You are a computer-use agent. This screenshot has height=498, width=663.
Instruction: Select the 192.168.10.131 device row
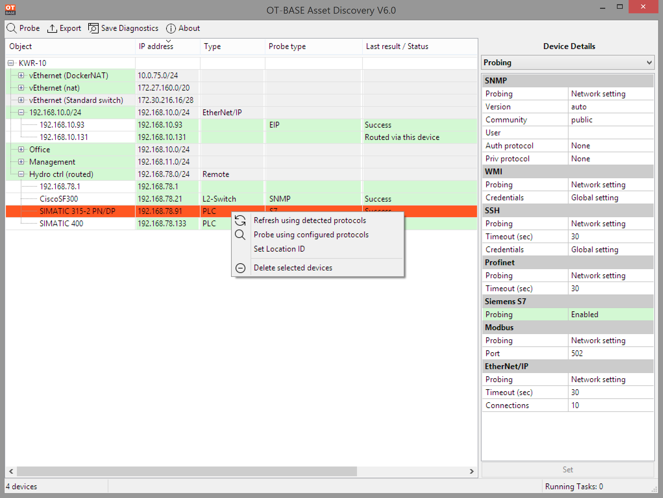click(241, 137)
